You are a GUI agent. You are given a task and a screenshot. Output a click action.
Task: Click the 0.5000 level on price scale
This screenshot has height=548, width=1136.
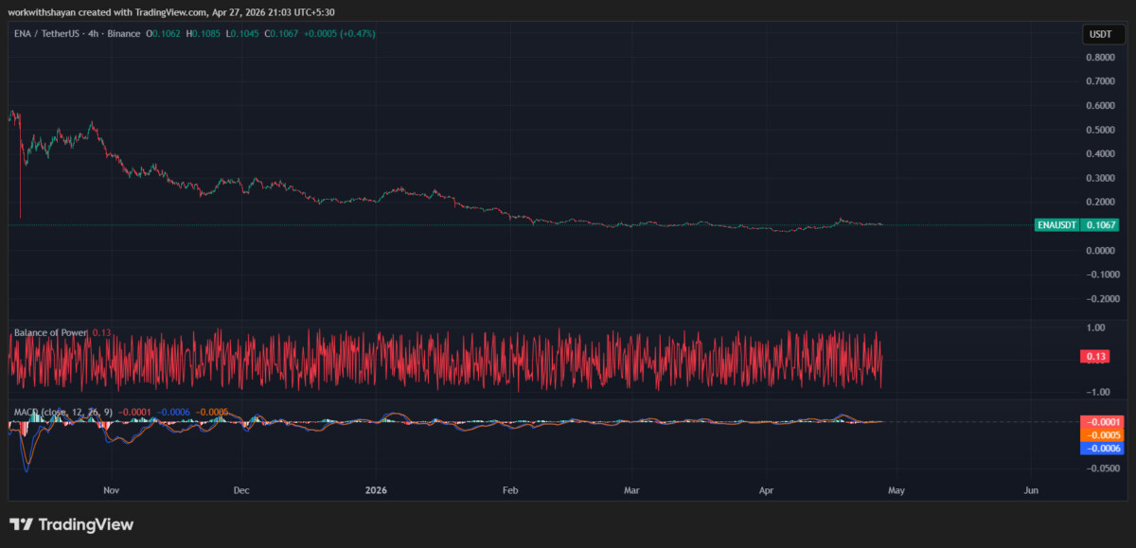[x=1099, y=131]
